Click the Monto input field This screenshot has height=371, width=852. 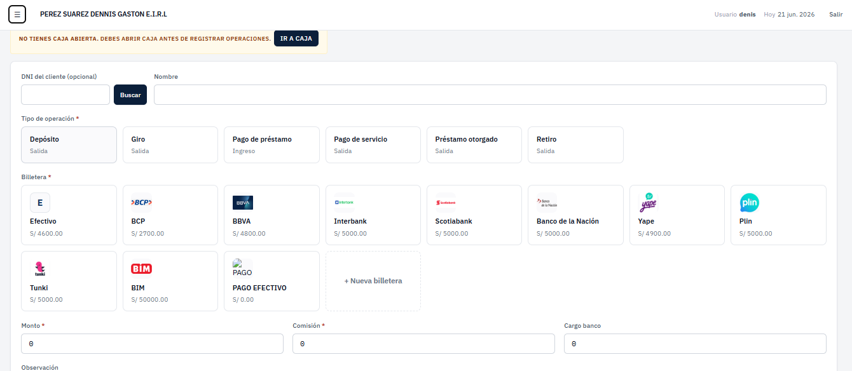(x=152, y=344)
